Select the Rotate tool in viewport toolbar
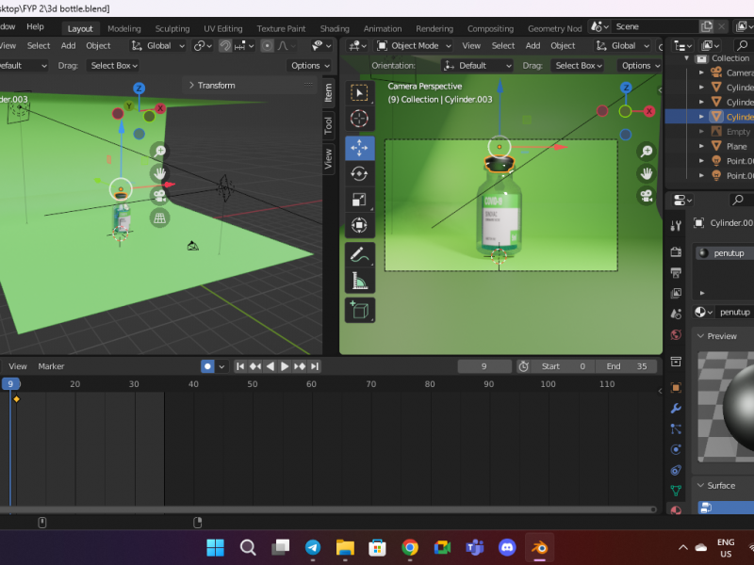Screen dimensions: 754x565 359,174
